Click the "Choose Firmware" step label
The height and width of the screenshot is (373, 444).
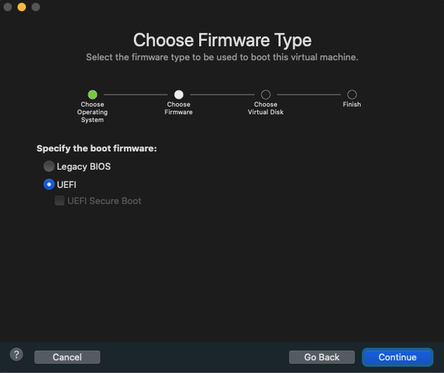[179, 109]
